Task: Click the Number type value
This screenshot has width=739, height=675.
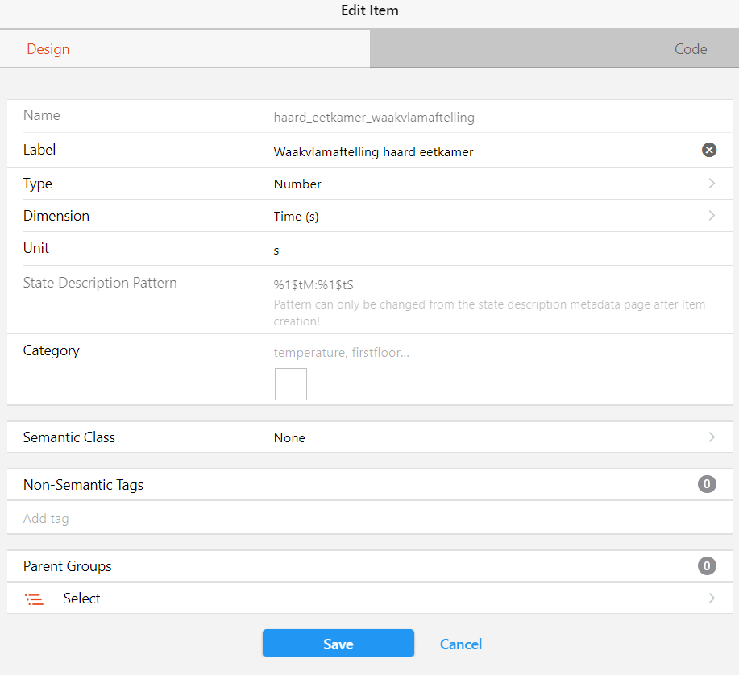Action: (x=297, y=184)
